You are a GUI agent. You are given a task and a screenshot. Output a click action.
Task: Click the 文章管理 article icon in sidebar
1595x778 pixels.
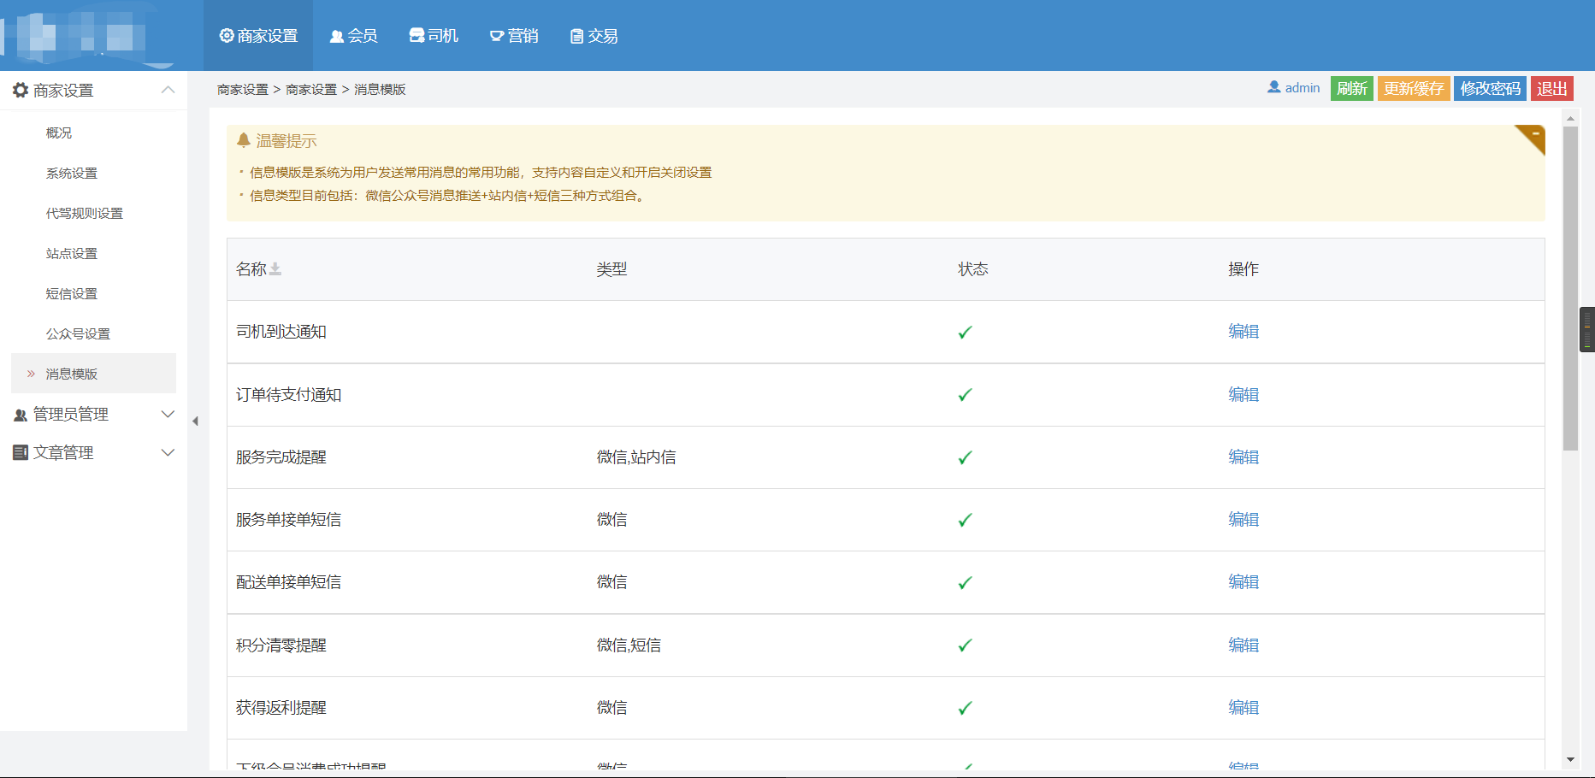coord(21,452)
